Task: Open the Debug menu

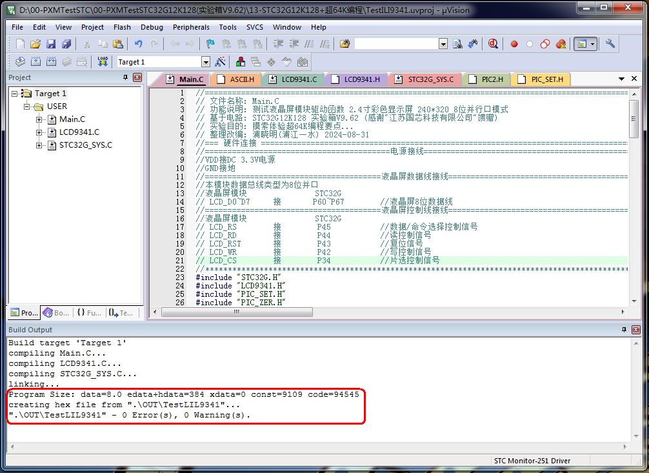Action: (152, 27)
